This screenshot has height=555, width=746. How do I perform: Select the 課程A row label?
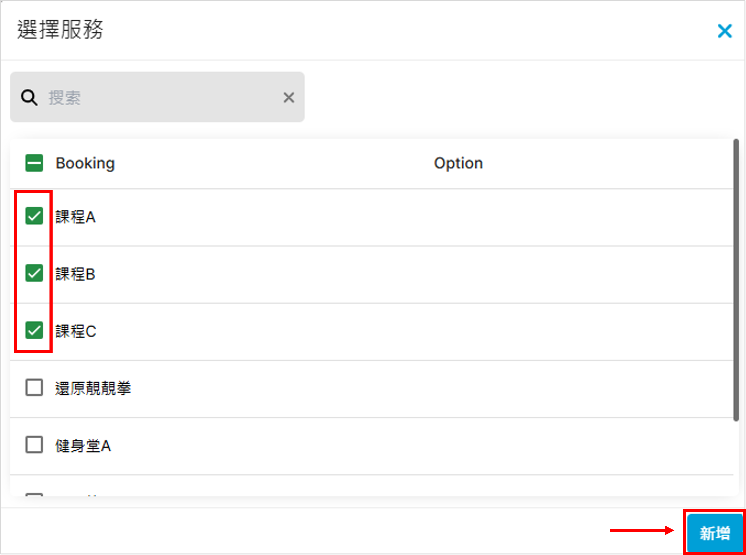(76, 217)
